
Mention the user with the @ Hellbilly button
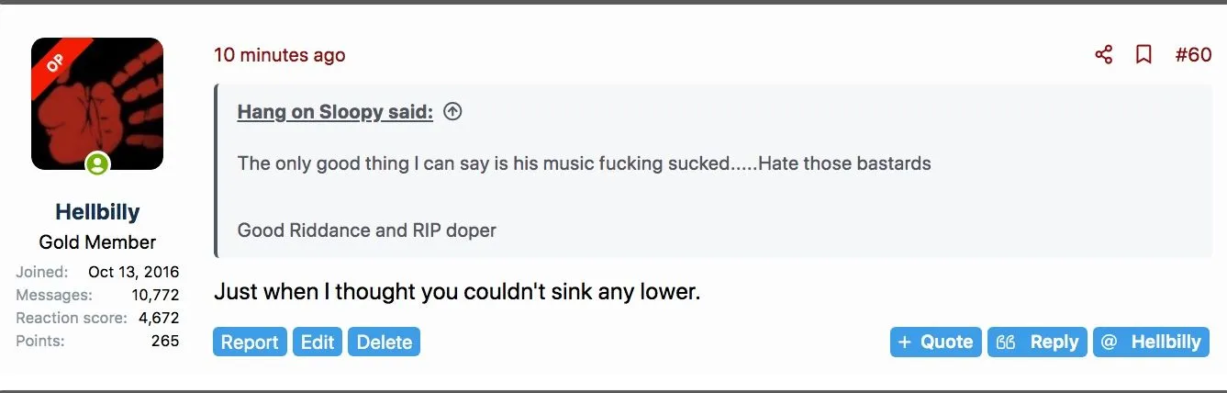pos(1151,342)
